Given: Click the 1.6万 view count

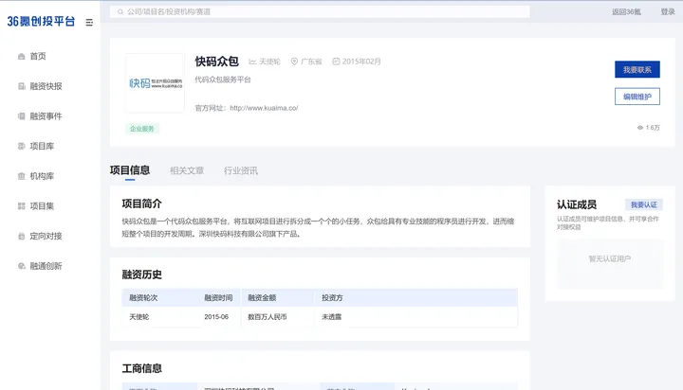Looking at the screenshot, I should coord(653,128).
